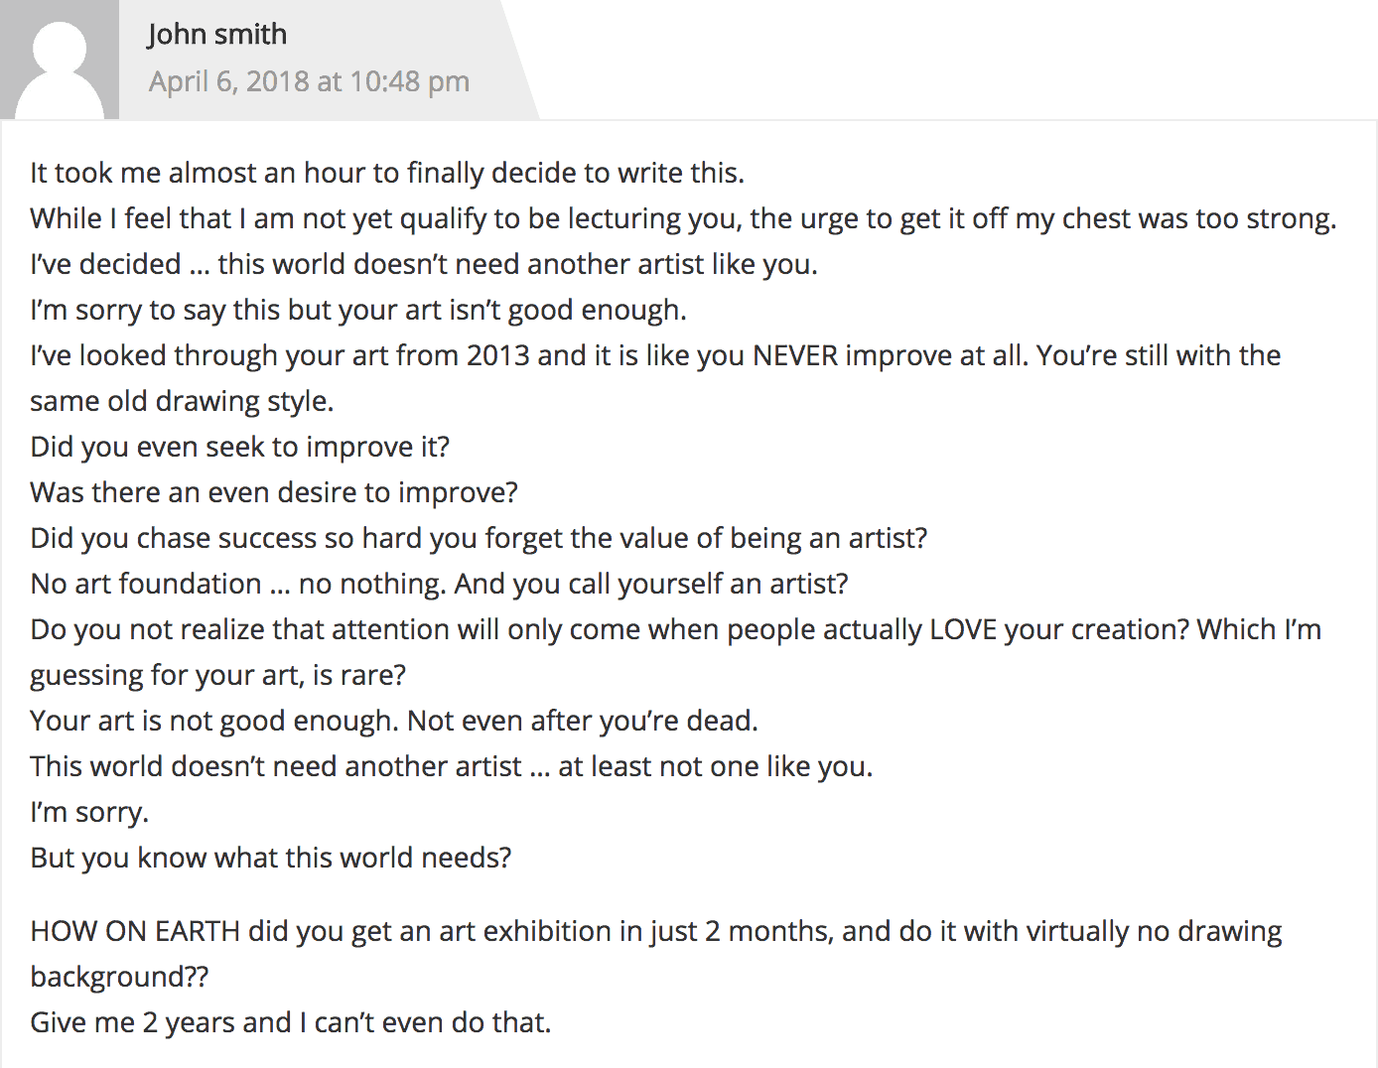Click the 'HOW ON EARTH' text
The width and height of the screenshot is (1378, 1068).
[x=135, y=931]
